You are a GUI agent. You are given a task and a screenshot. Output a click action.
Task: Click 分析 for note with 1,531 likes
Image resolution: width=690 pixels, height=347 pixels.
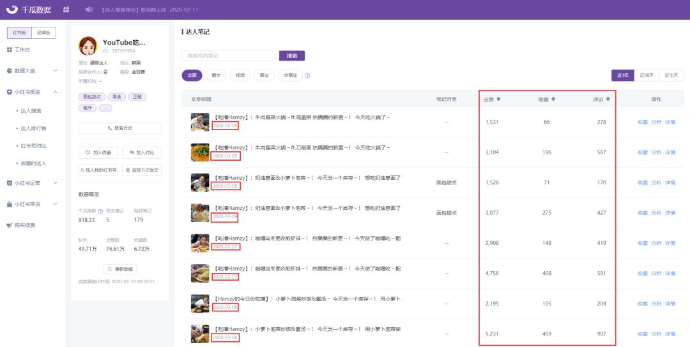(656, 122)
